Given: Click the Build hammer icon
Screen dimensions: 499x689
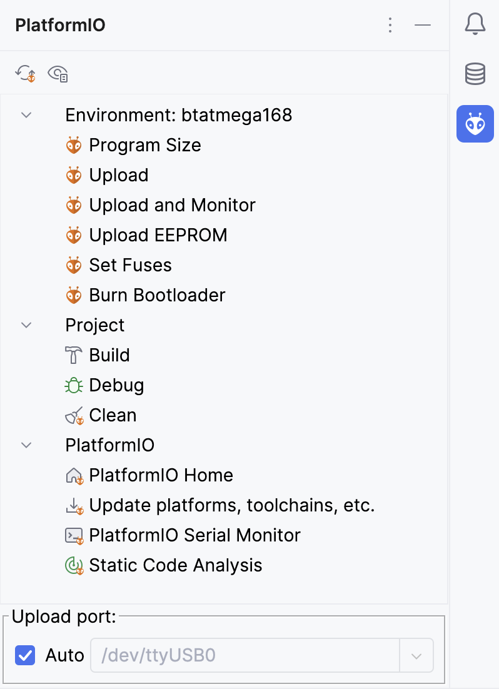Looking at the screenshot, I should click(74, 355).
